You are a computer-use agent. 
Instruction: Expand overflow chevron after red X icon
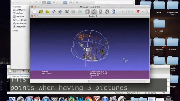coord(142,12)
